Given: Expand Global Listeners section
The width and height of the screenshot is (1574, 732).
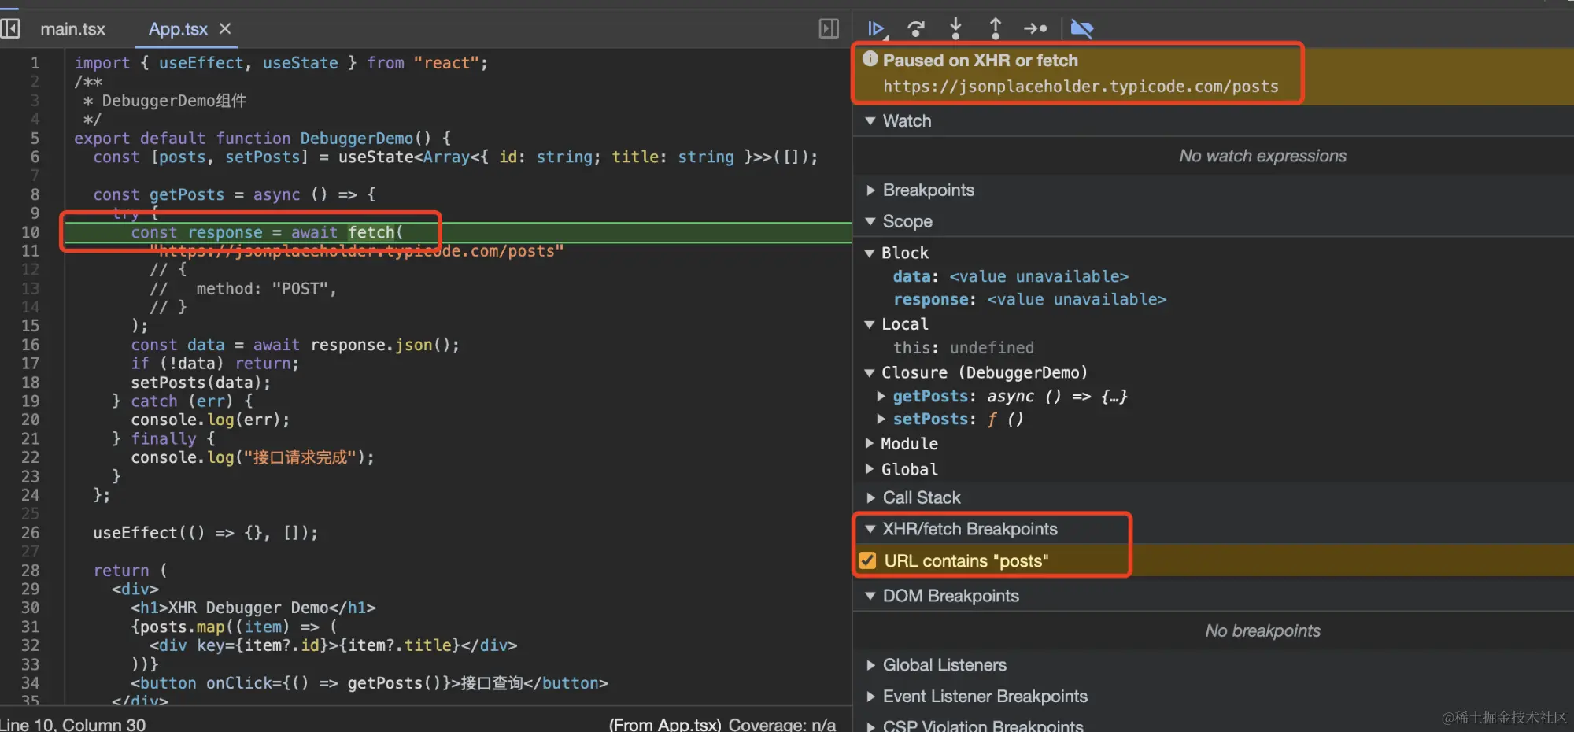Looking at the screenshot, I should [870, 665].
